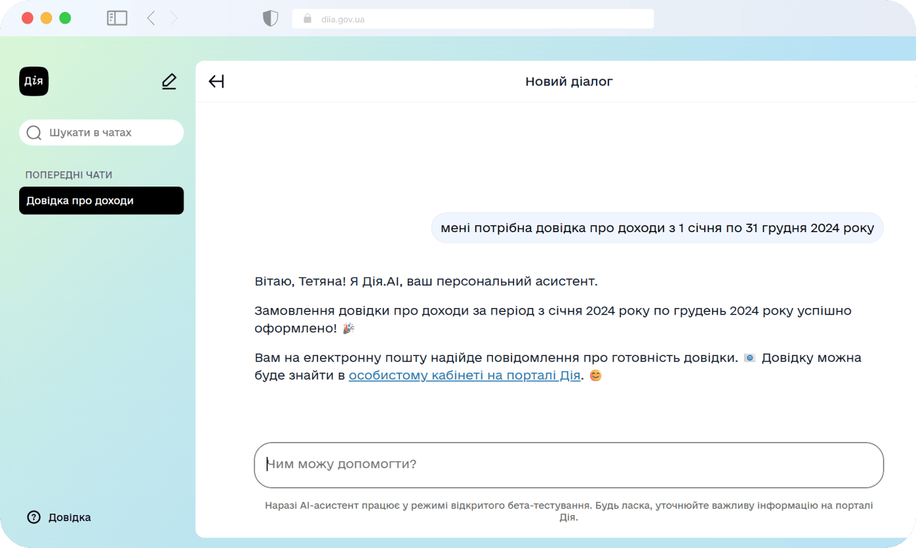
Task: Close the window with the red button
Action: [x=28, y=18]
